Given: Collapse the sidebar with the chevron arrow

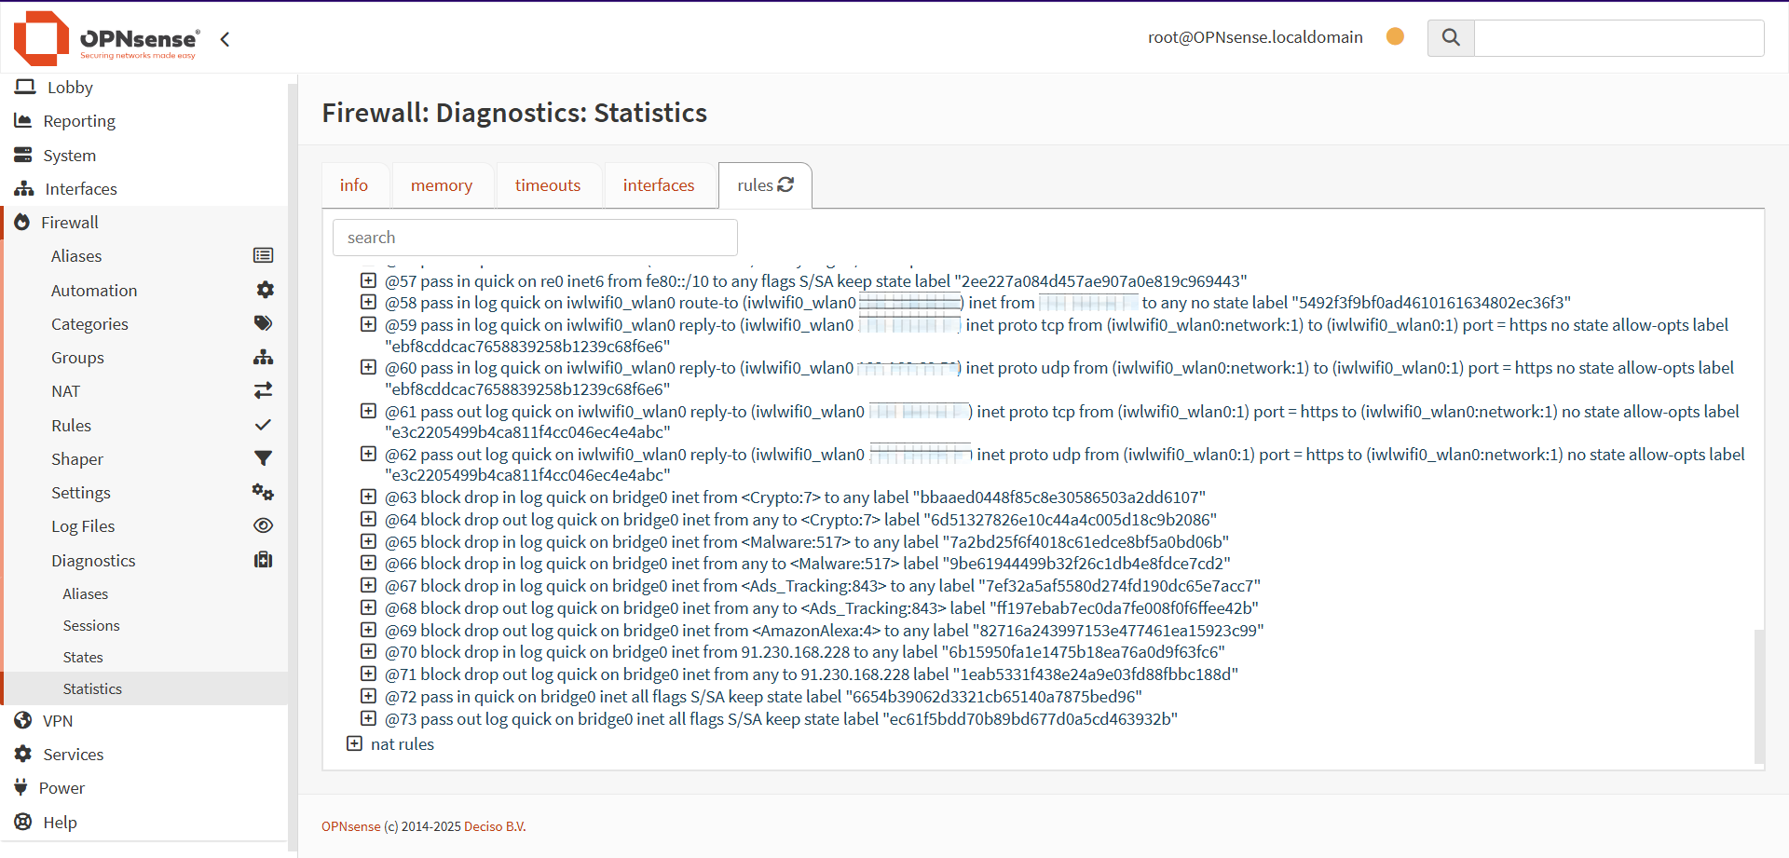Looking at the screenshot, I should click(x=225, y=39).
